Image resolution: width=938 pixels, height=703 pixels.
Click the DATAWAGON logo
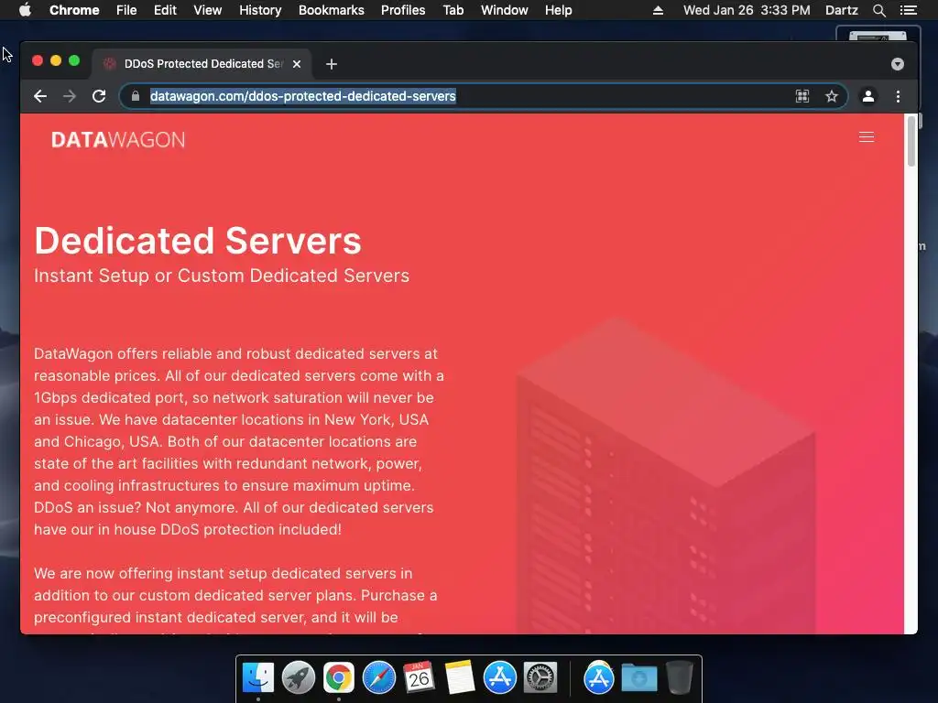pyautogui.click(x=118, y=140)
